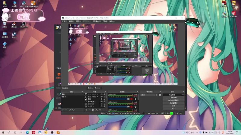Open the 场景集合(S) menu in OBS
This screenshot has height=135, width=241.
[x=96, y=21]
